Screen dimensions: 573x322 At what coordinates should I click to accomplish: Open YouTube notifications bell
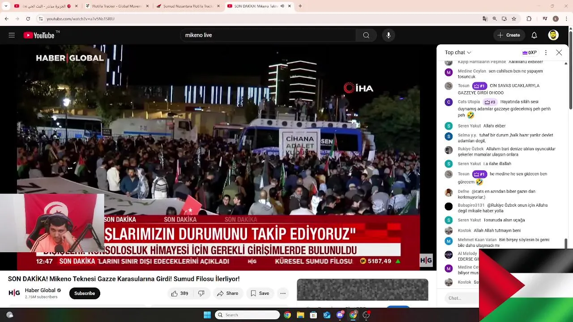(x=534, y=35)
